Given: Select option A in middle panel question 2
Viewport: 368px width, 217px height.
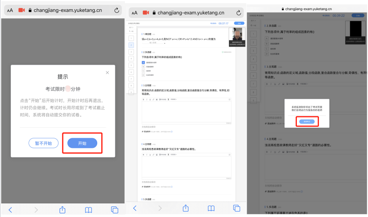Looking at the screenshot, I should point(143,63).
